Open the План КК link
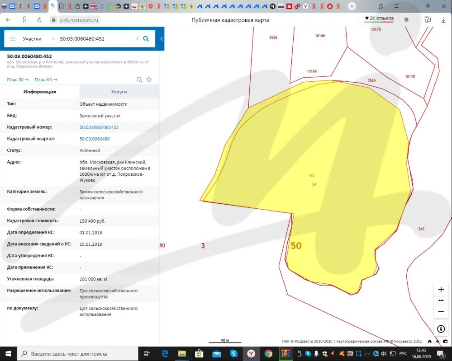 coord(46,80)
